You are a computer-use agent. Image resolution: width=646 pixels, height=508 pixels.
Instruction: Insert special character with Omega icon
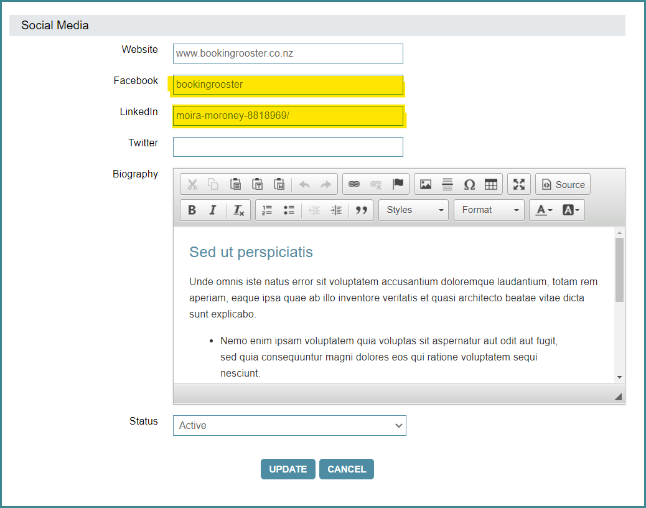469,184
